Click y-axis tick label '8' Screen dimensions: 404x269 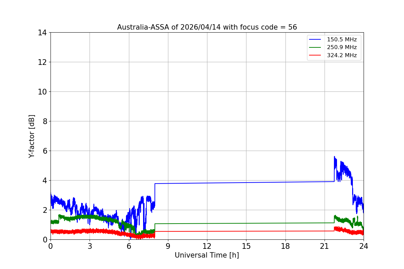[x=45, y=121]
